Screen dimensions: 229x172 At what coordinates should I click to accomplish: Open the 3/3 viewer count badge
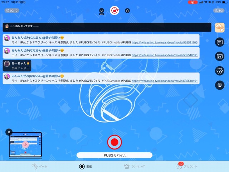[219, 10]
